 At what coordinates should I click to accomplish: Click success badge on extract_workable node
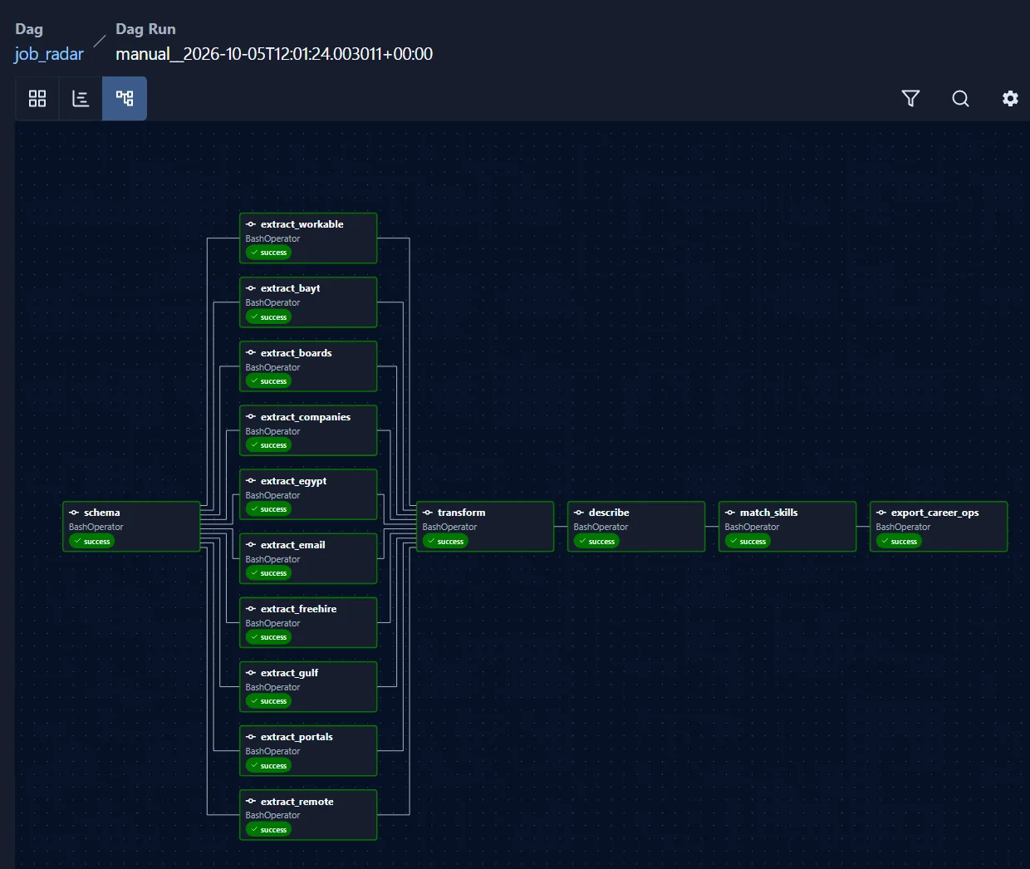pyautogui.click(x=268, y=253)
